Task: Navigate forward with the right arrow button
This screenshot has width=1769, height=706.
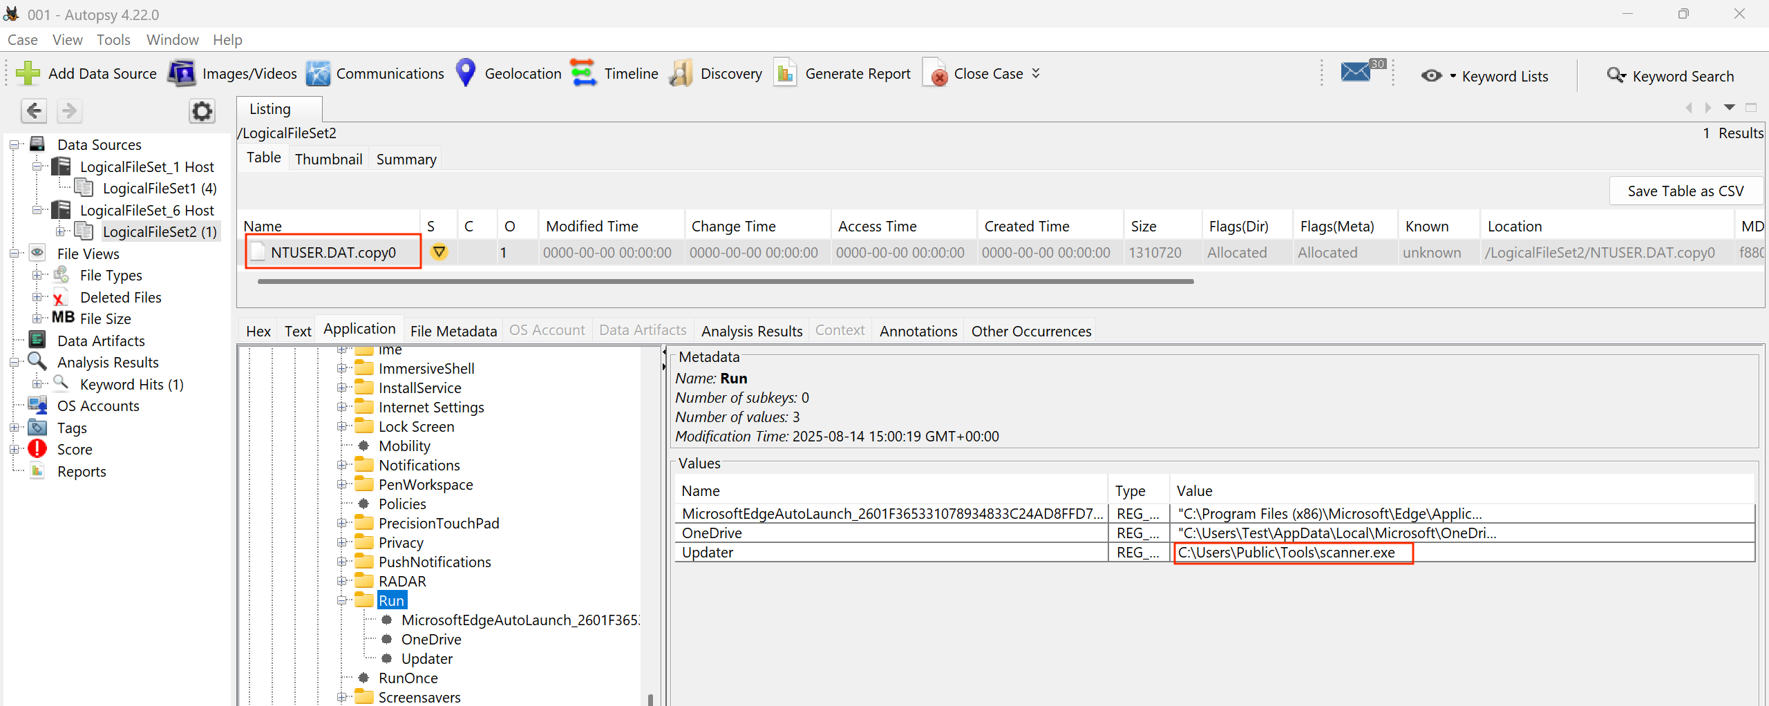Action: click(x=69, y=111)
